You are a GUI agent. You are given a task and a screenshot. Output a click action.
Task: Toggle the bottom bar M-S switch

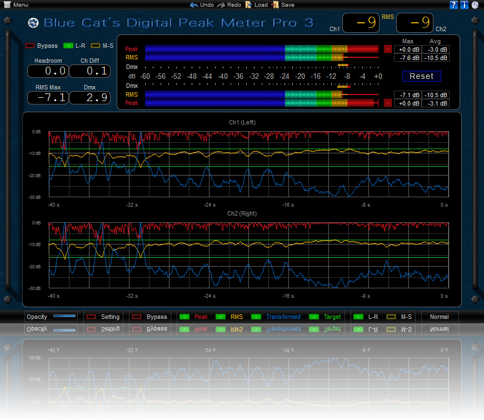(x=391, y=317)
